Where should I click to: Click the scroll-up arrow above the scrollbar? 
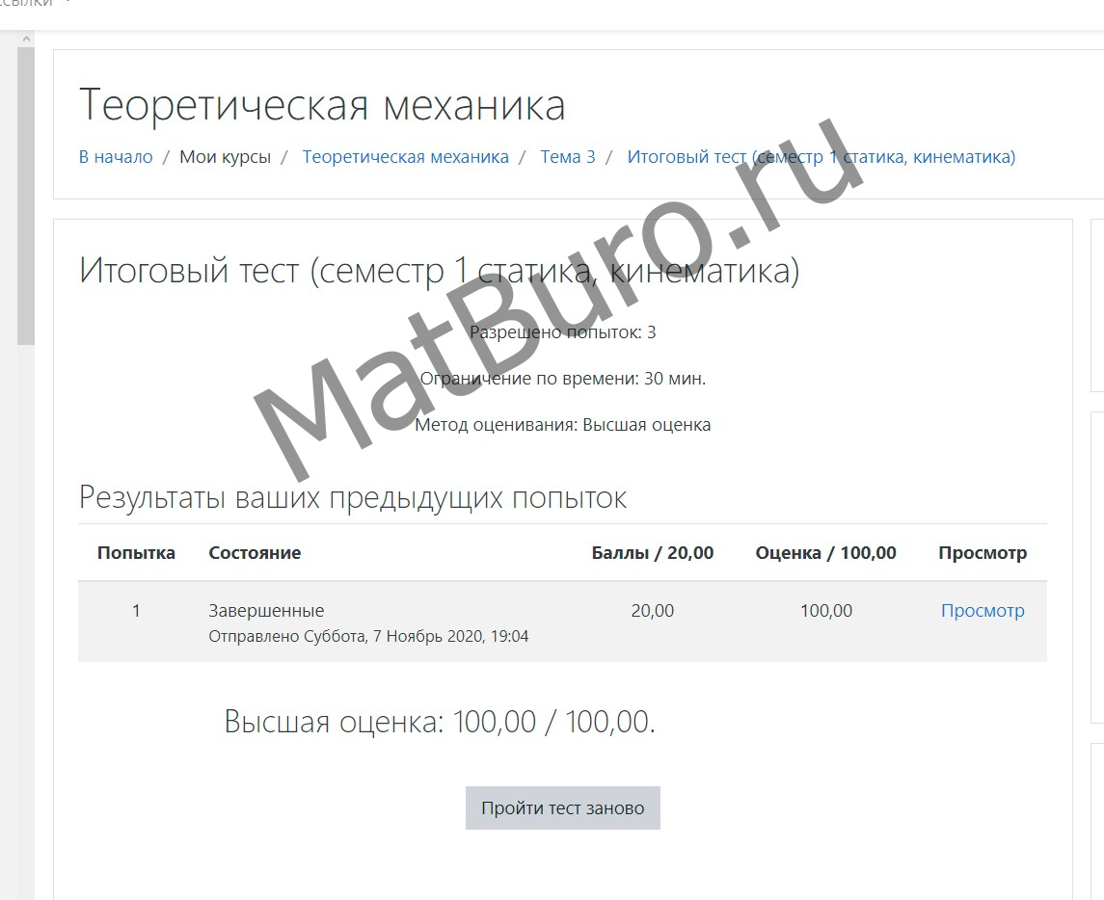pyautogui.click(x=26, y=39)
